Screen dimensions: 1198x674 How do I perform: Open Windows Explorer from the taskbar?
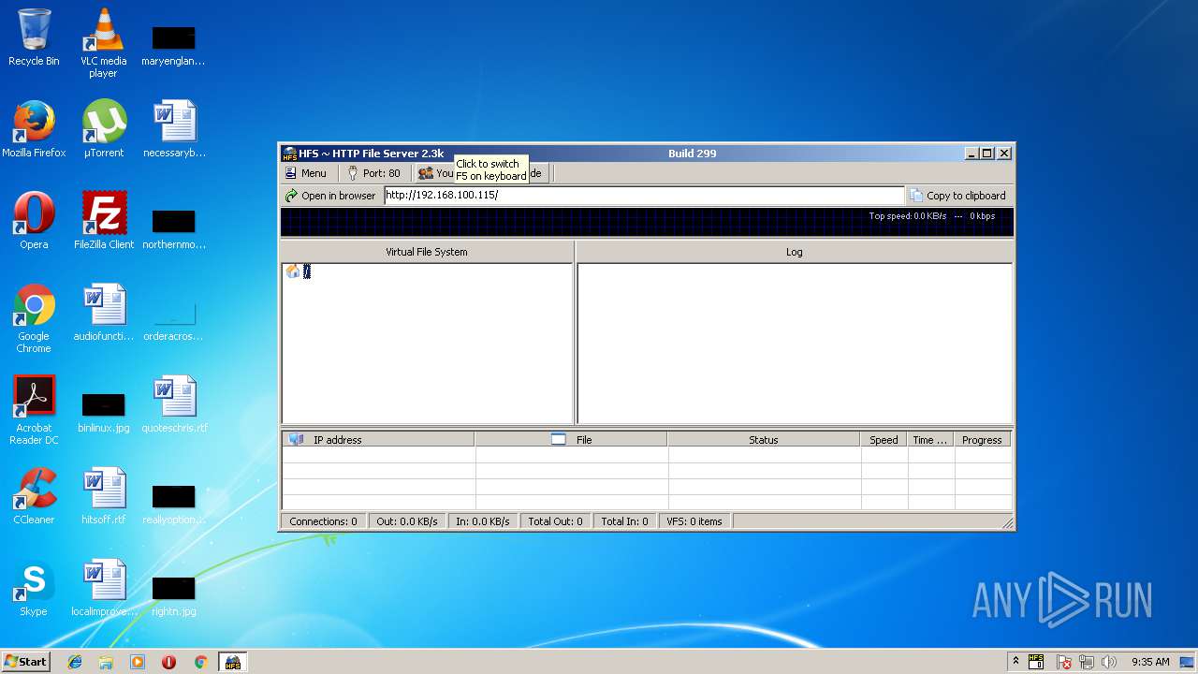pos(106,662)
